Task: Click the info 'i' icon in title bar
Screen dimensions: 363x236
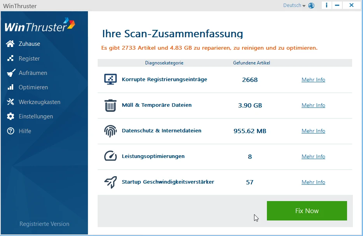Action: pyautogui.click(x=326, y=5)
